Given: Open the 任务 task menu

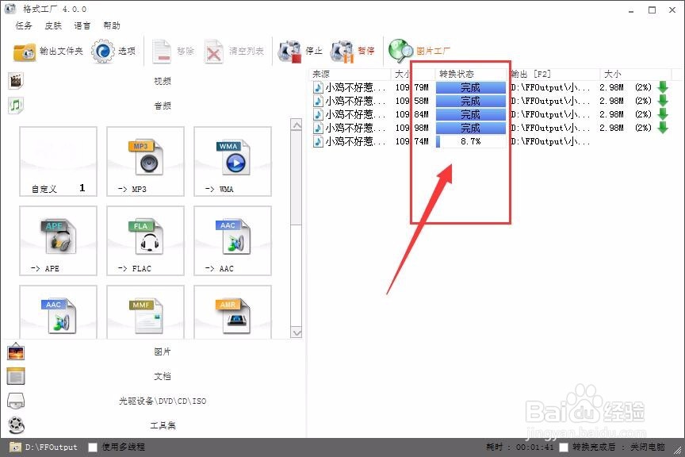Looking at the screenshot, I should click(22, 25).
